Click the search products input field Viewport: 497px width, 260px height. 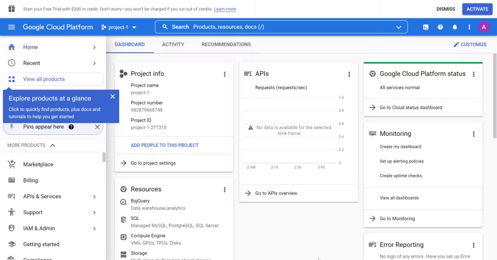pyautogui.click(x=281, y=27)
